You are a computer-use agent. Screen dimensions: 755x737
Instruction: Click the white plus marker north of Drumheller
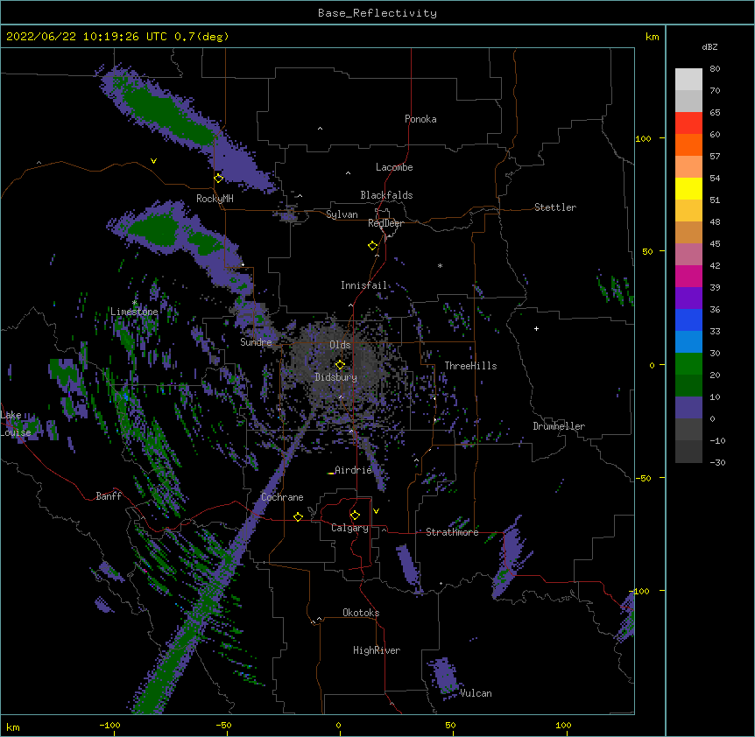pyautogui.click(x=536, y=328)
